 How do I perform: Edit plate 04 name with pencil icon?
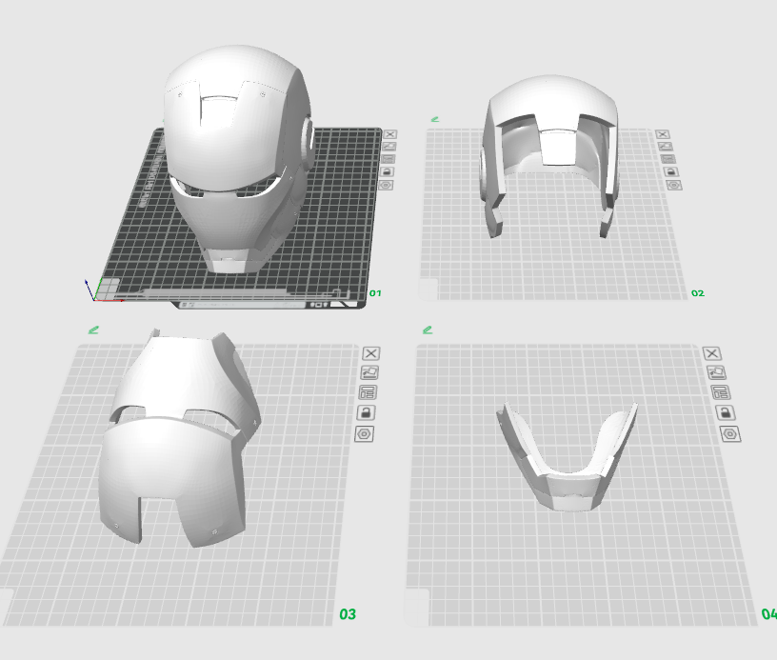[x=428, y=330]
